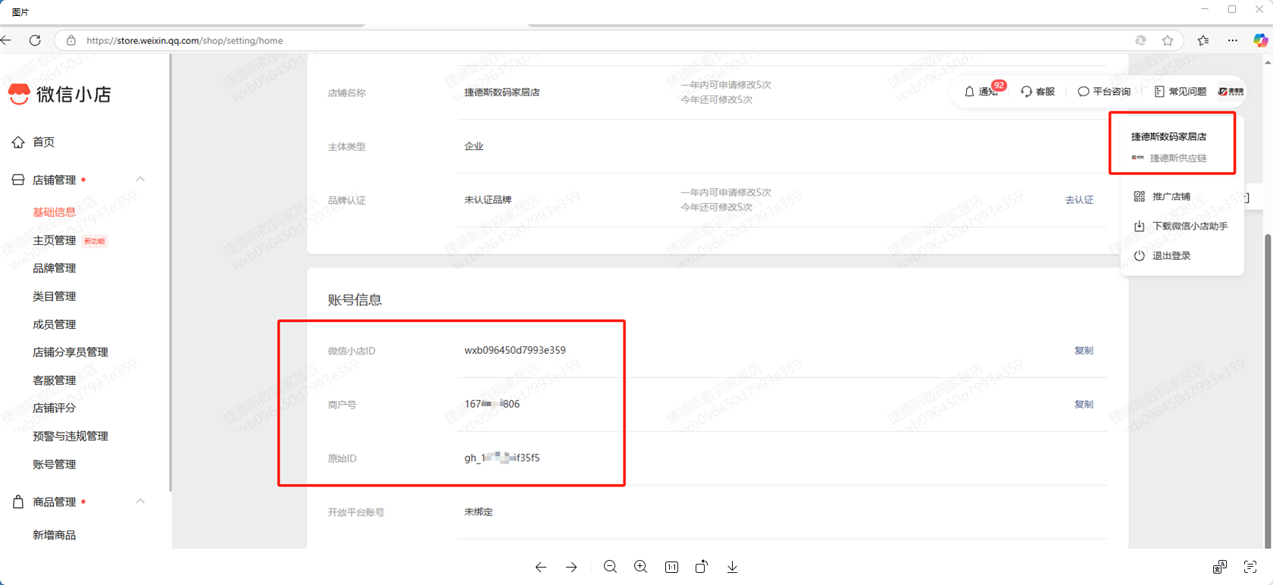Screen dimensions: 1273x585
Task: Open notifications bell 通知
Action: click(x=981, y=92)
